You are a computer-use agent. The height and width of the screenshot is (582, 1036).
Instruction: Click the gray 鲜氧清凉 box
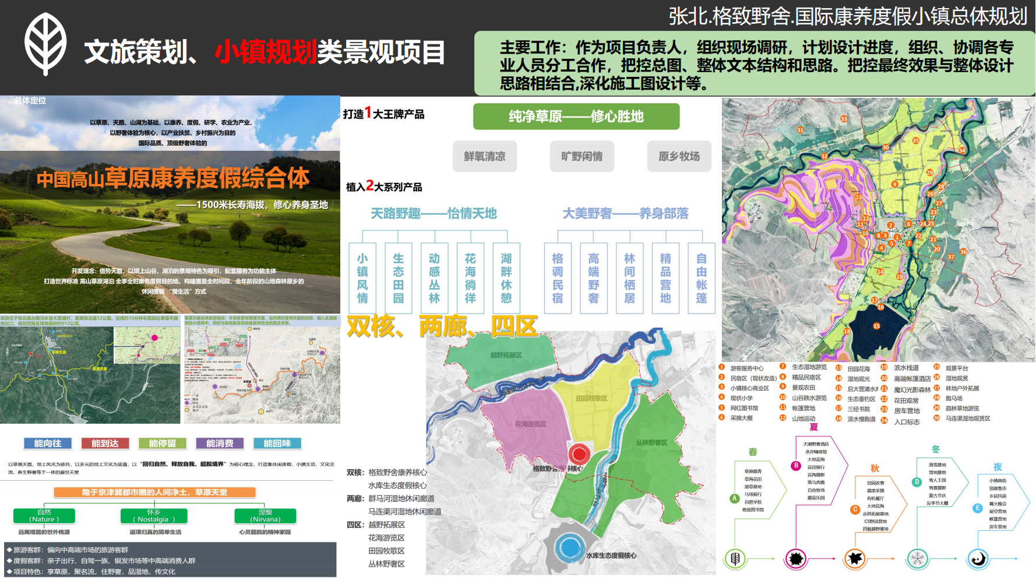(x=485, y=156)
